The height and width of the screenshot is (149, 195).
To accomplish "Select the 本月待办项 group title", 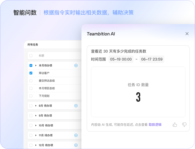I will tap(45, 66).
